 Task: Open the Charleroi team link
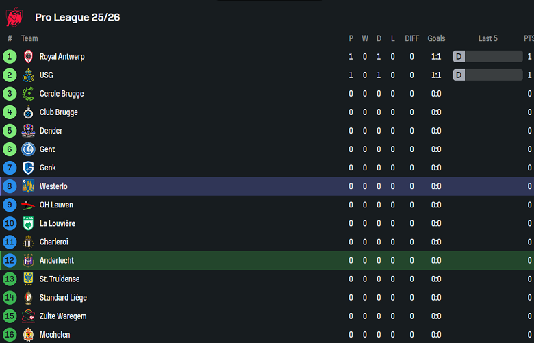(x=53, y=242)
